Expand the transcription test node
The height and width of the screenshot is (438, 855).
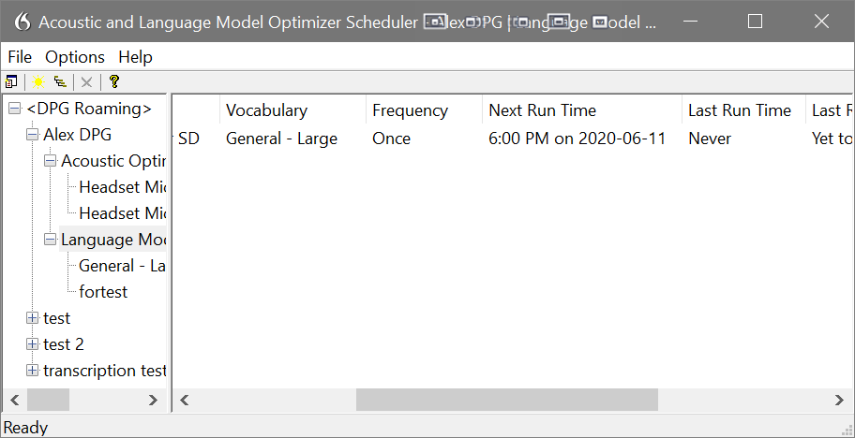point(33,371)
